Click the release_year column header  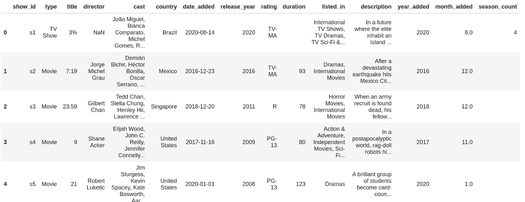[238, 7]
